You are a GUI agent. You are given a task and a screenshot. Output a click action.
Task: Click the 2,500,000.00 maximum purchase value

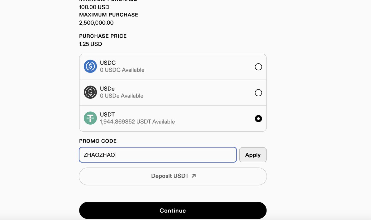(96, 23)
